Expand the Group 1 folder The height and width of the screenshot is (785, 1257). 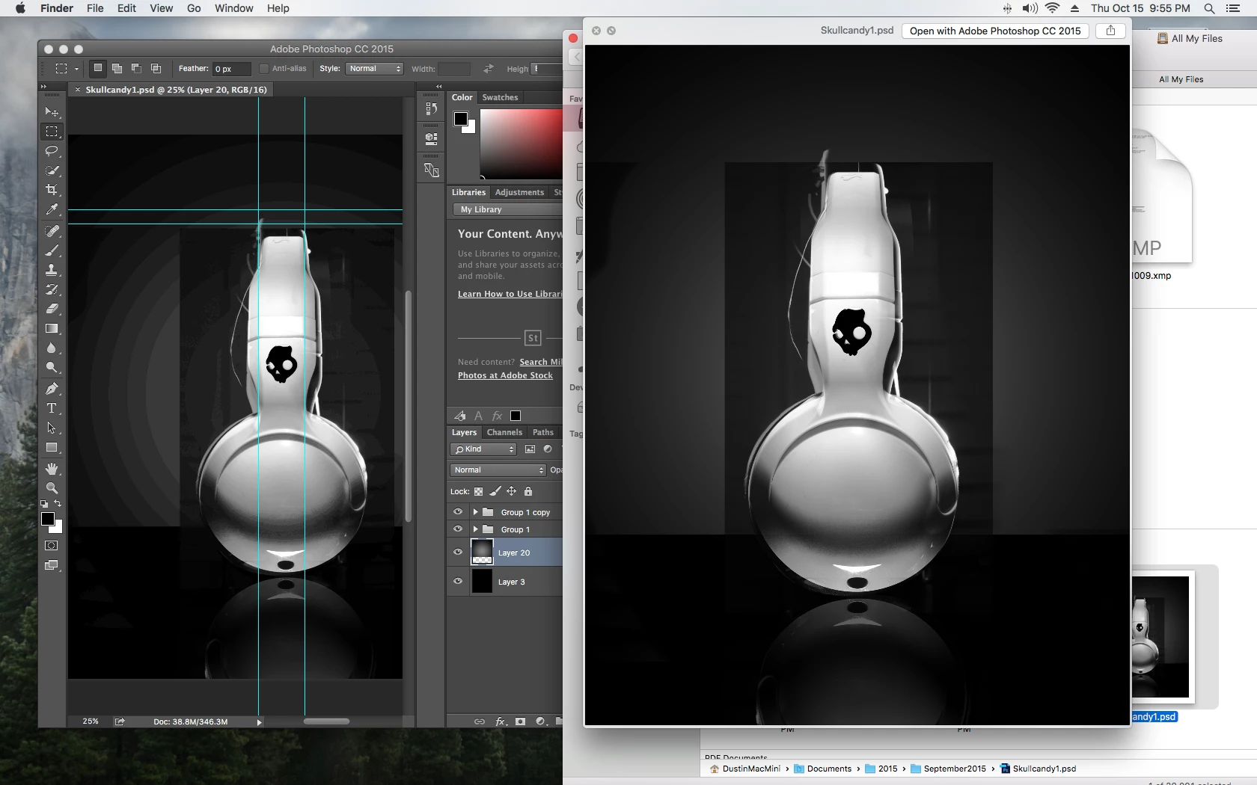point(475,529)
